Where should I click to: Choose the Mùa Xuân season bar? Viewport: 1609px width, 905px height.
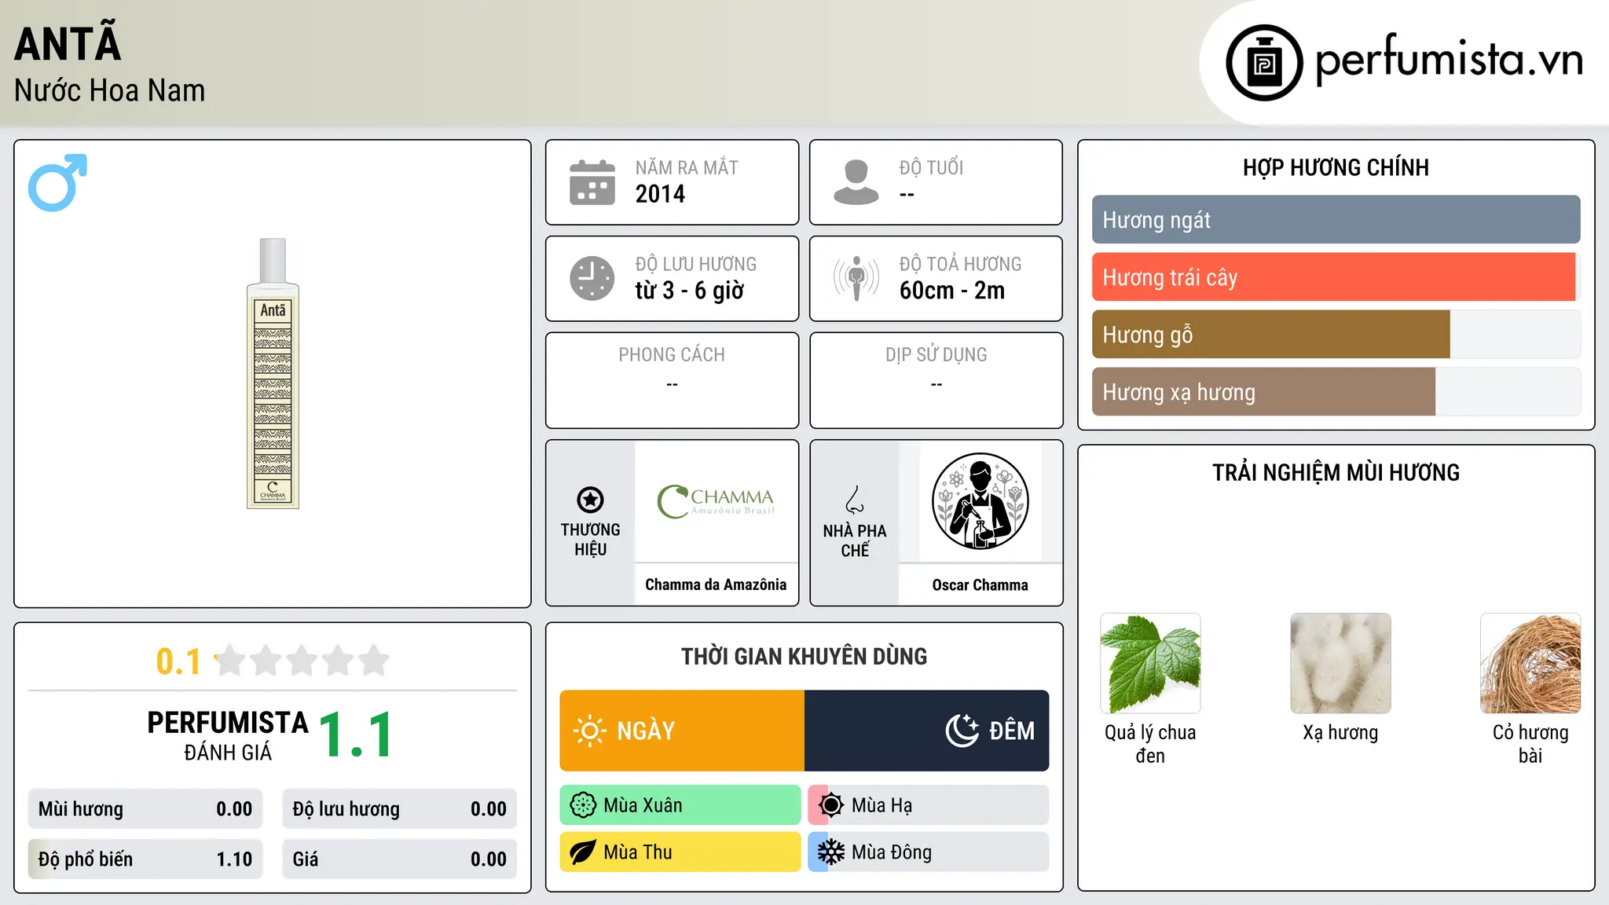(680, 805)
